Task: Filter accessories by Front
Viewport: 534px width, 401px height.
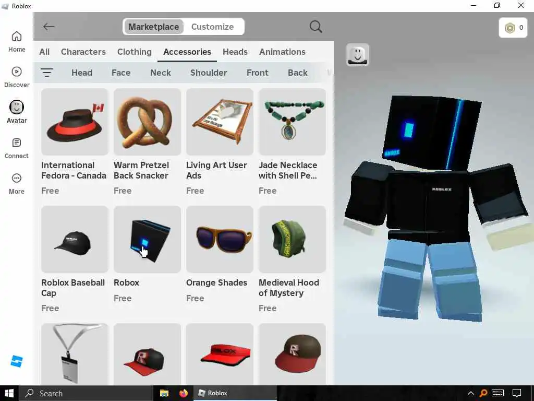Action: (x=258, y=73)
